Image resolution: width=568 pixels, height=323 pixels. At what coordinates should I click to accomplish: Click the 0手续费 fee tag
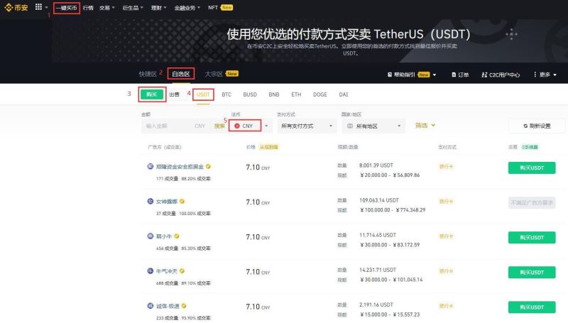[x=530, y=147]
